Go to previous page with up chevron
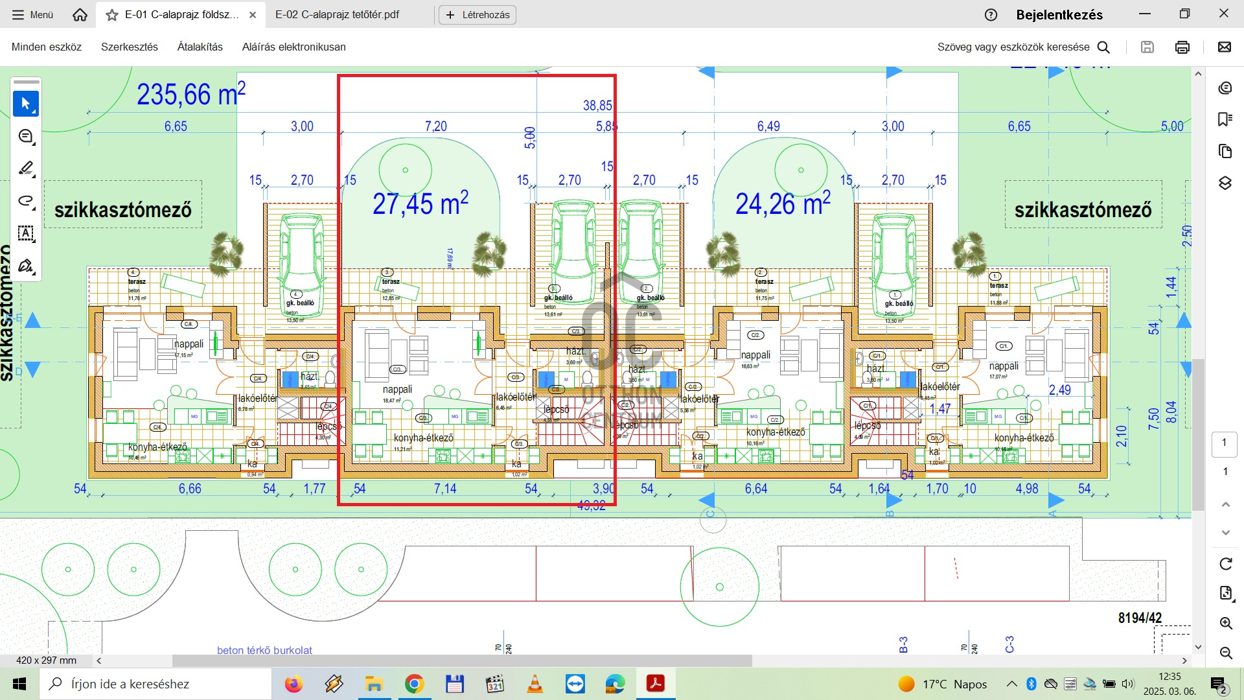The image size is (1244, 700). [1225, 504]
